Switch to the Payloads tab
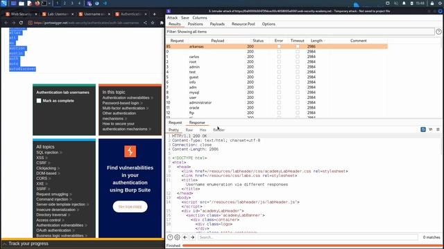This screenshot has width=444, height=249. 217,24
